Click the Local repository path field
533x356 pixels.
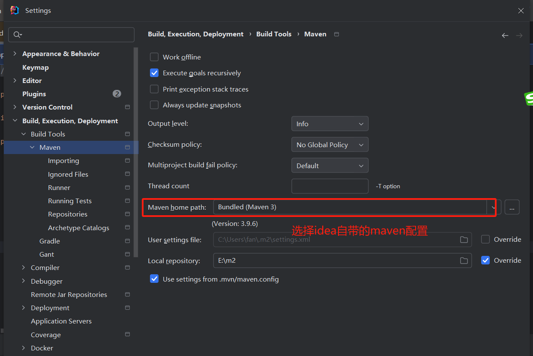pyautogui.click(x=342, y=261)
